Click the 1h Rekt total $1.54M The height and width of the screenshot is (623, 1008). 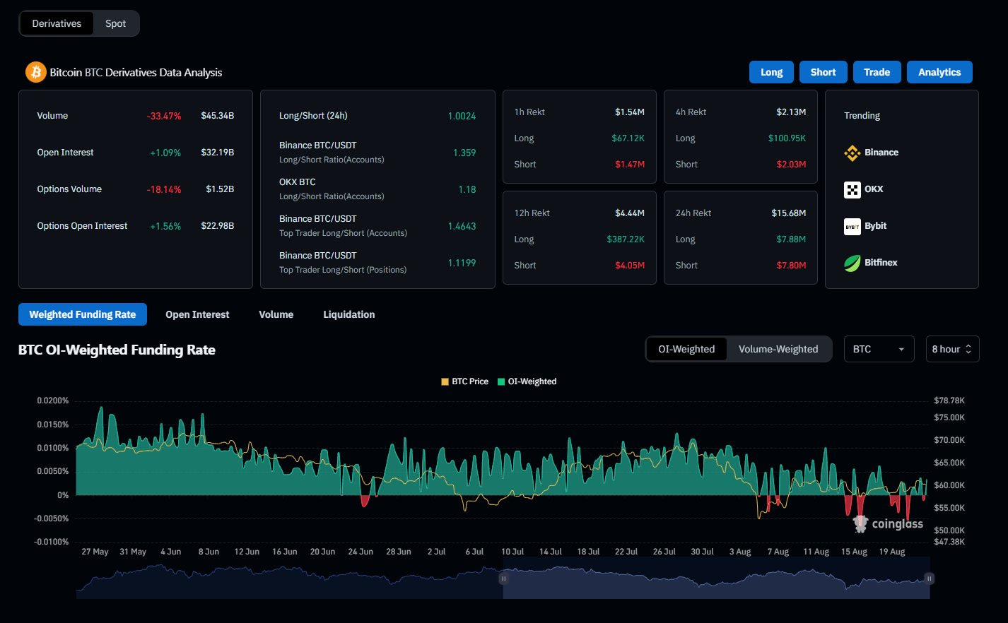630,112
